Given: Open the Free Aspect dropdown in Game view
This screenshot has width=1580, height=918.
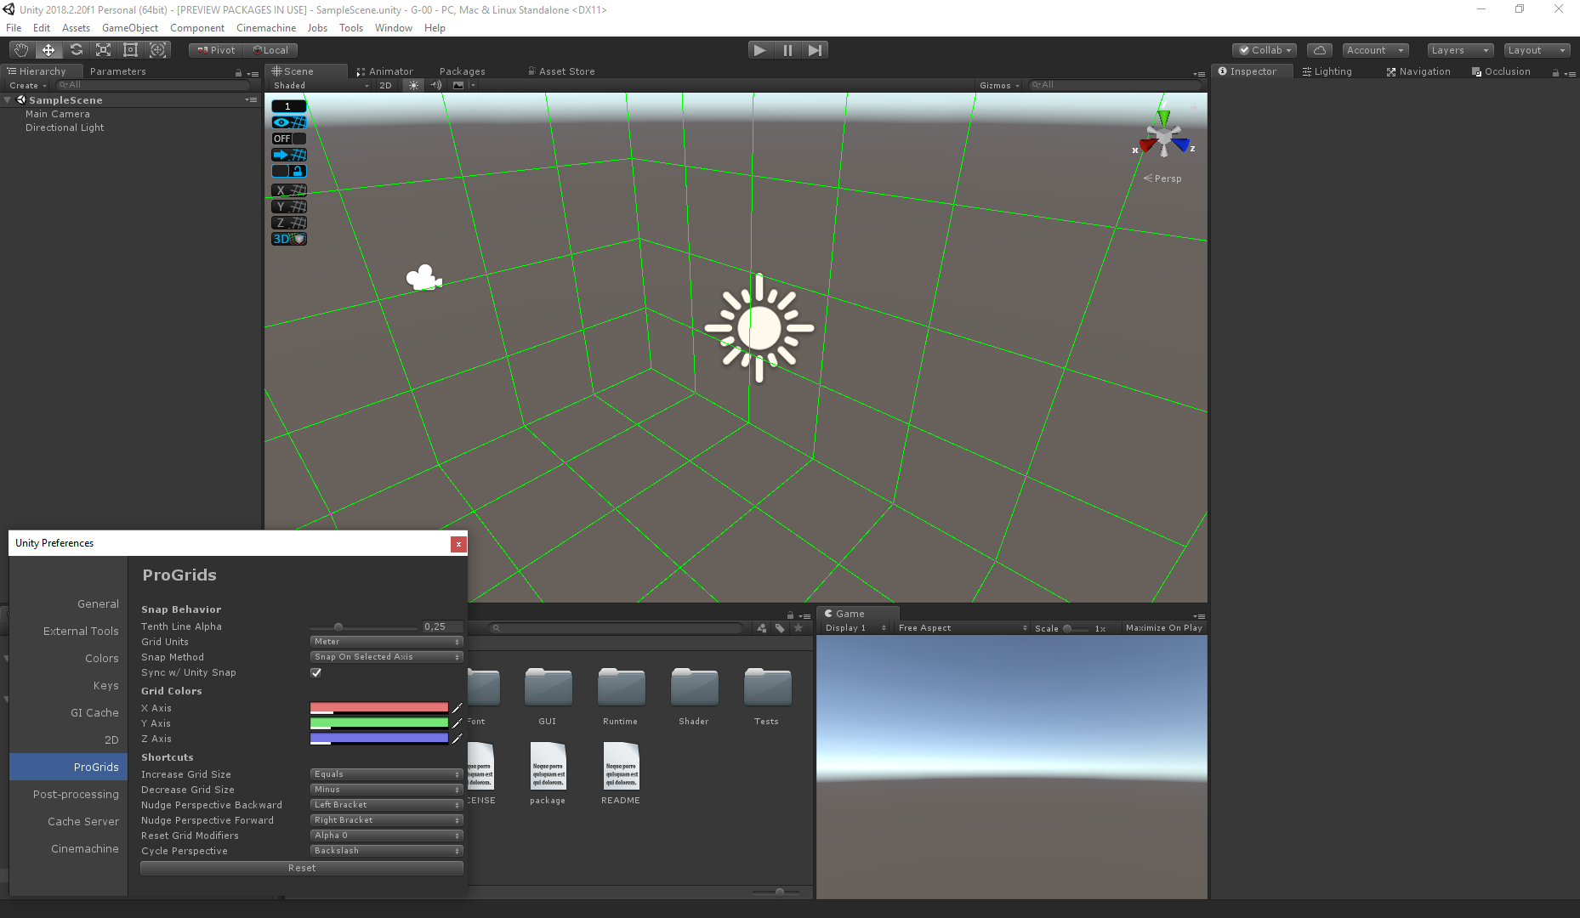Looking at the screenshot, I should click(x=959, y=627).
